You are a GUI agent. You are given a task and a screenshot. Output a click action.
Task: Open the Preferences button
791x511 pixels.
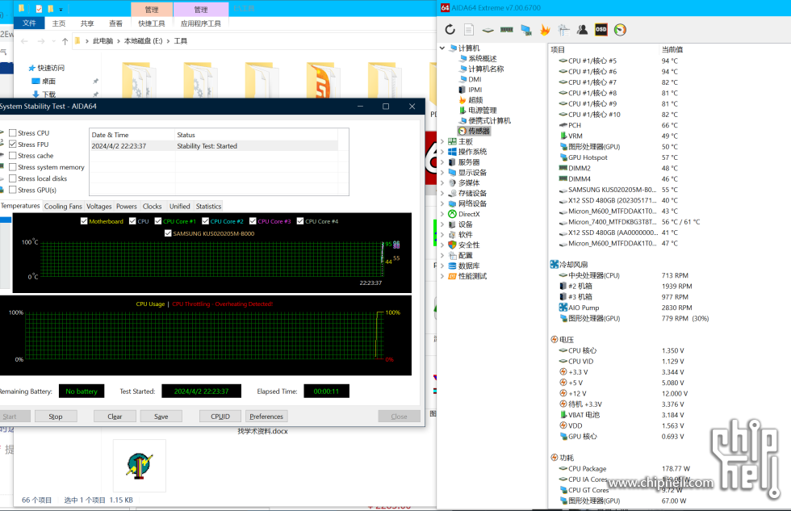(x=266, y=417)
